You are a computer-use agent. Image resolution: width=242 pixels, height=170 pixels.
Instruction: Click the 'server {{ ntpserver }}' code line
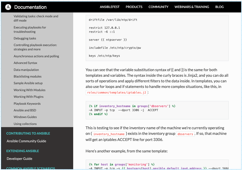coord(108,40)
